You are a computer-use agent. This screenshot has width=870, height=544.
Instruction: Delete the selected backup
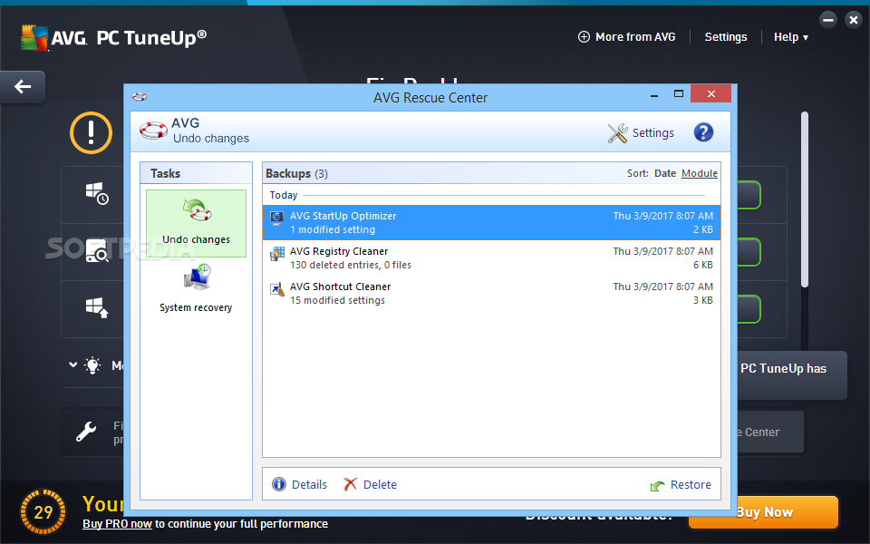coord(380,484)
